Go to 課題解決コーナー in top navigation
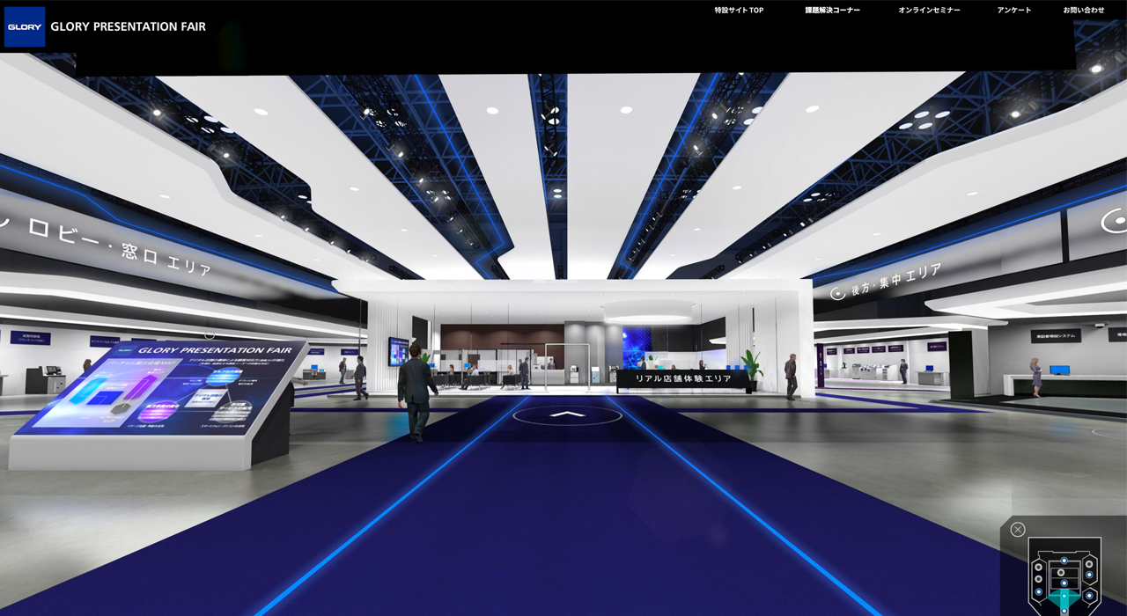 click(x=832, y=11)
